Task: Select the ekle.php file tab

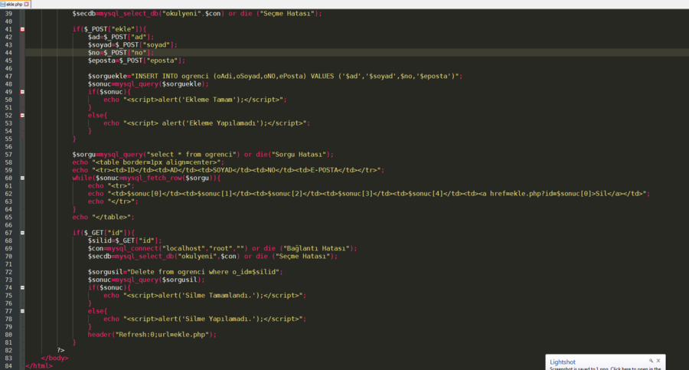Action: click(x=15, y=4)
